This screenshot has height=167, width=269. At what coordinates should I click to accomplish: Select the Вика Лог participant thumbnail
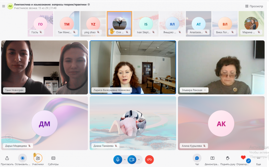(x=225, y=24)
